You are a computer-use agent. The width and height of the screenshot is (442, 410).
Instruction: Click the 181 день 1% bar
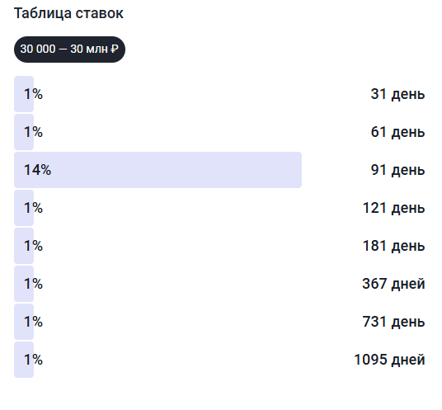[x=24, y=246]
